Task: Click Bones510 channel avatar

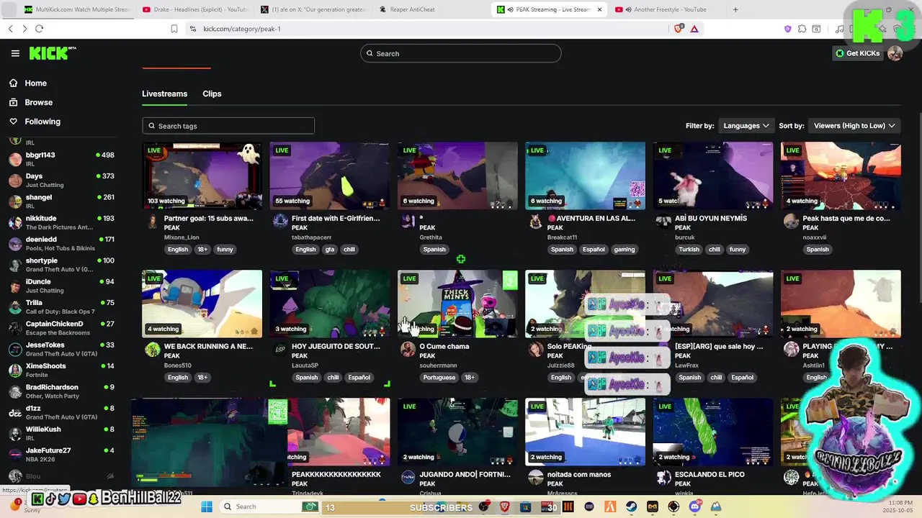Action: [x=152, y=350]
